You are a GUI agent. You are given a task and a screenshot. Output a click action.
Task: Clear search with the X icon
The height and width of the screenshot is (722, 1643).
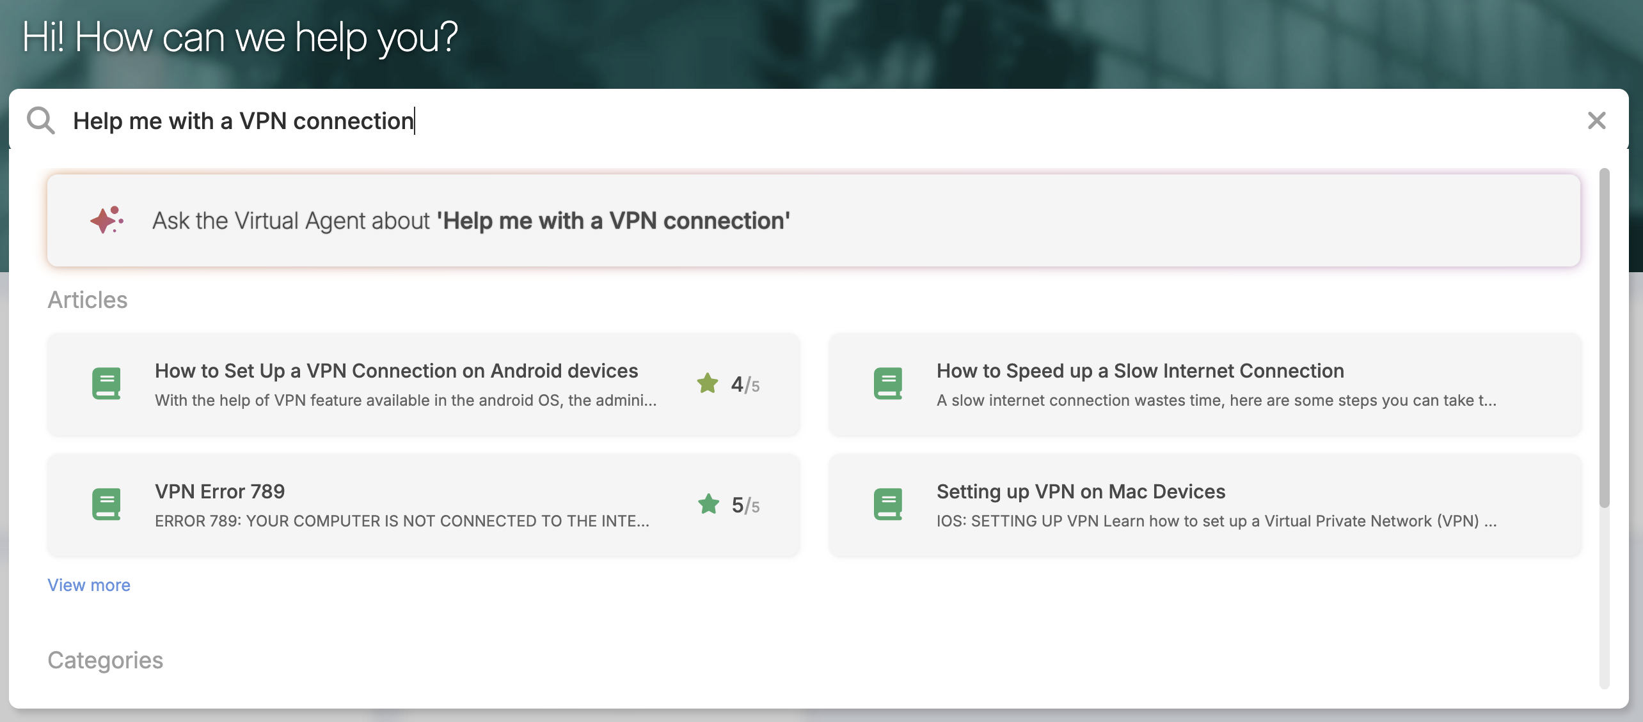tap(1596, 120)
